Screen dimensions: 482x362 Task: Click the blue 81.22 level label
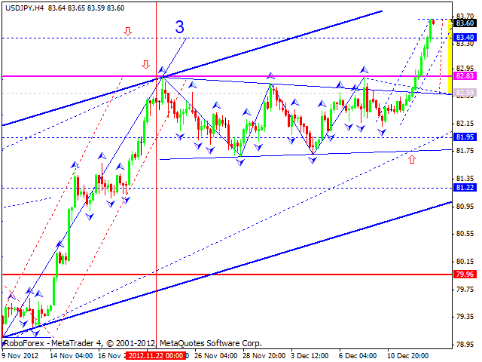[x=465, y=187]
